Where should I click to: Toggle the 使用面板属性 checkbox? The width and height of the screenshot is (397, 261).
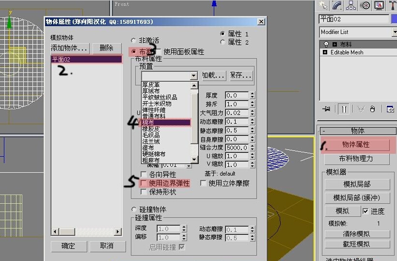pos(159,52)
